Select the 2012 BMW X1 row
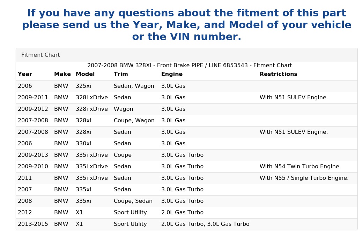Viewport: 363px width, 237px height. [187, 213]
